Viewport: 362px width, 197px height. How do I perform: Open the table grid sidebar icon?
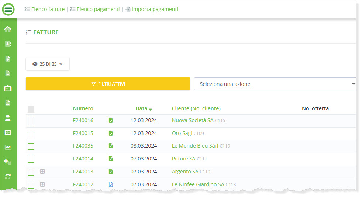pos(8,132)
